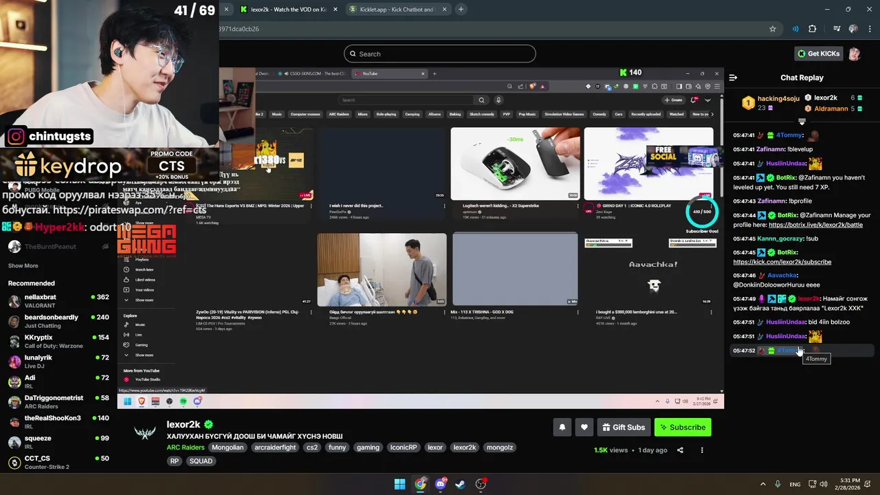The width and height of the screenshot is (880, 495).
Task: Close the lexor2k VOD tab
Action: coord(335,10)
